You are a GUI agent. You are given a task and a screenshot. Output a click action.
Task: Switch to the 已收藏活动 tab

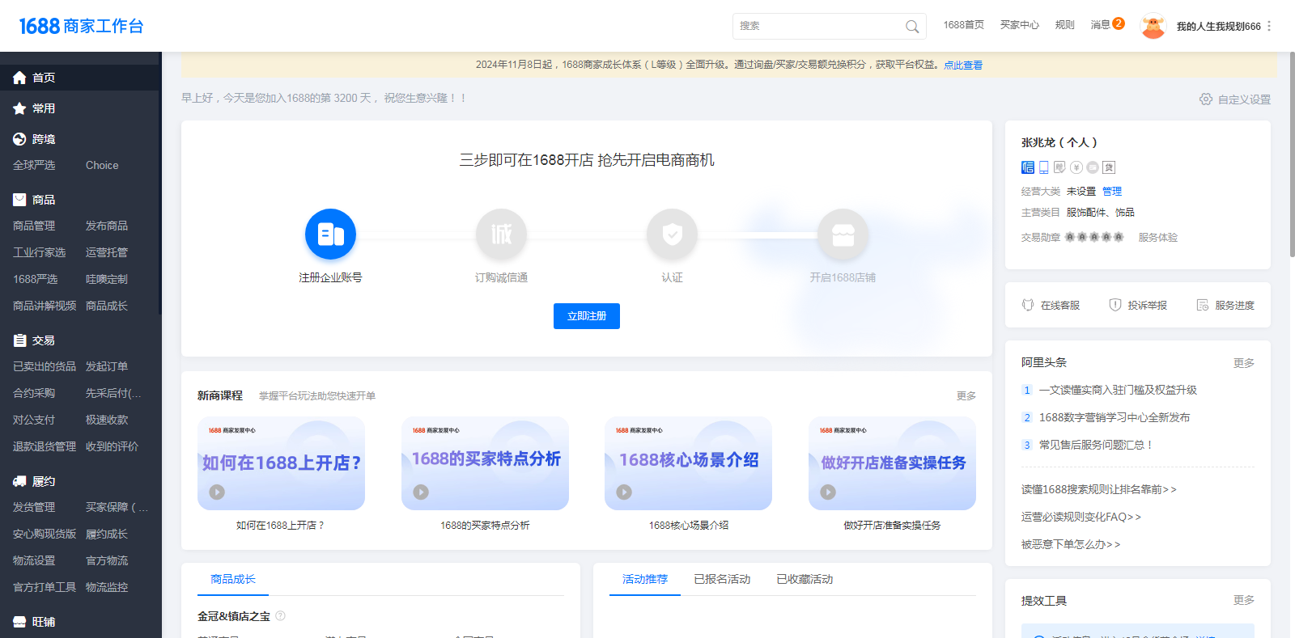[805, 579]
